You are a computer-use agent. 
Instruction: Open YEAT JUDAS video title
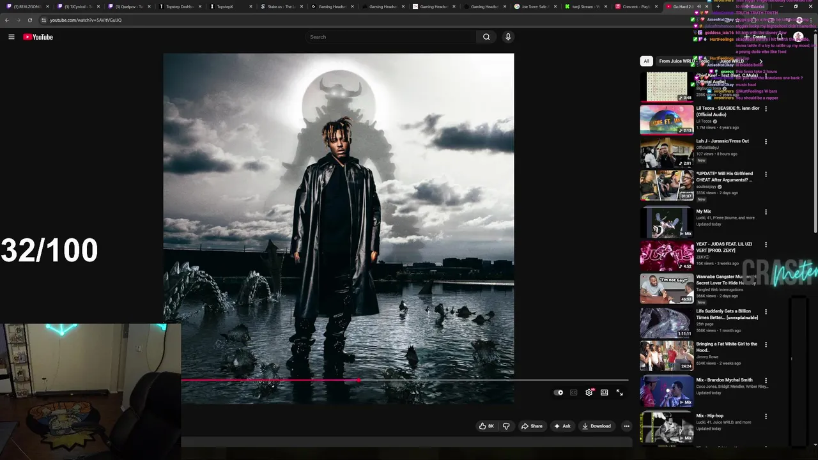pyautogui.click(x=726, y=247)
